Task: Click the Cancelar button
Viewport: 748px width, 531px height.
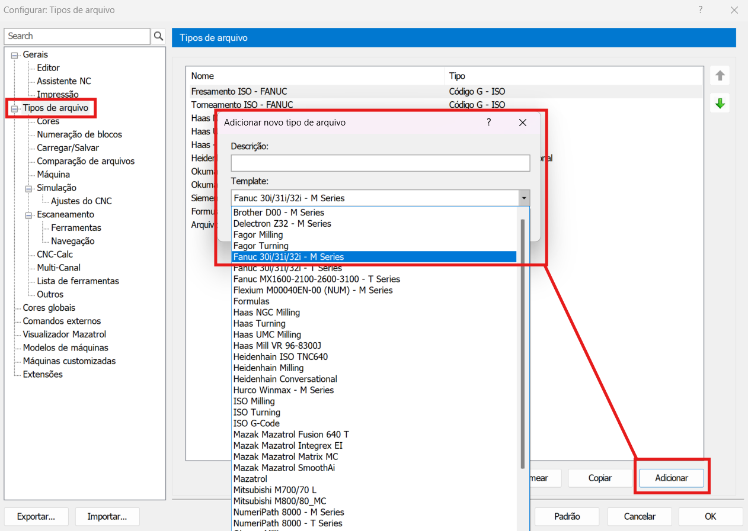Action: click(x=640, y=516)
